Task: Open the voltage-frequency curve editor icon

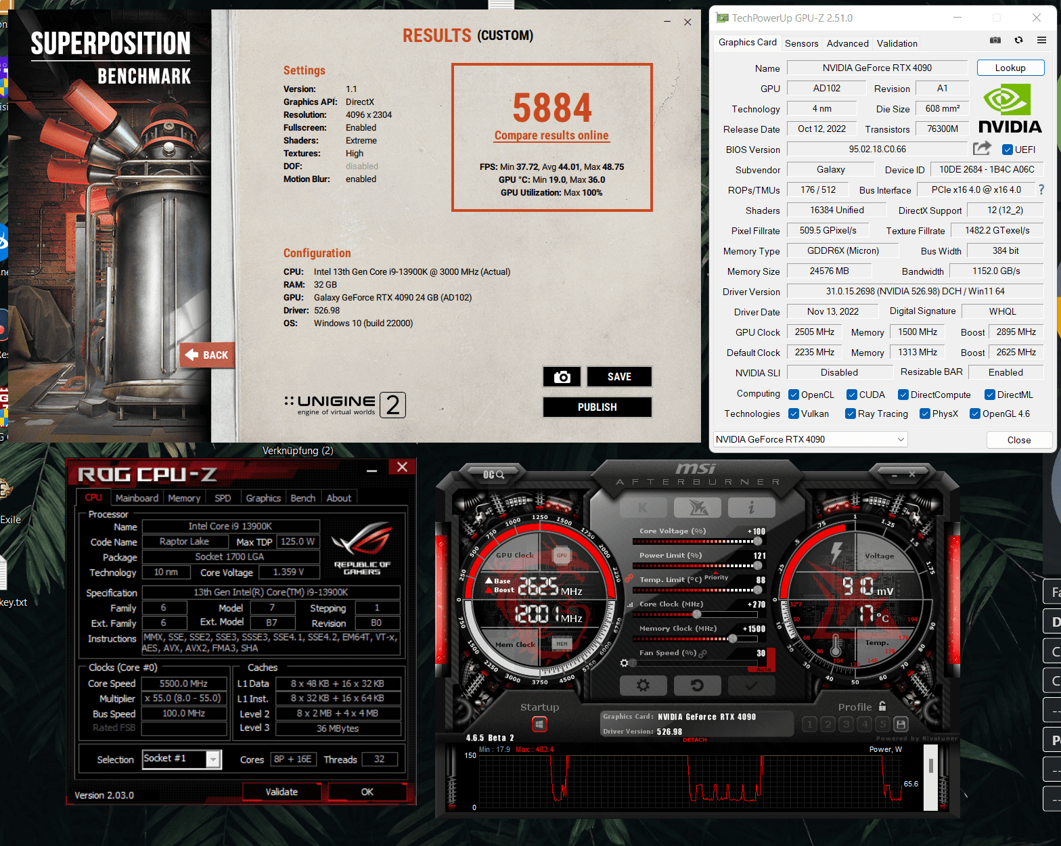Action: point(630,604)
